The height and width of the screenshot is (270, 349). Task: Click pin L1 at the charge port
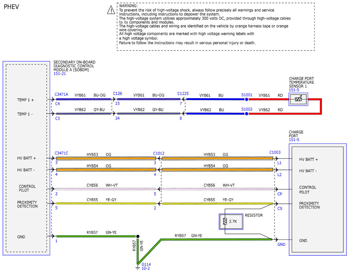[x=279, y=163]
